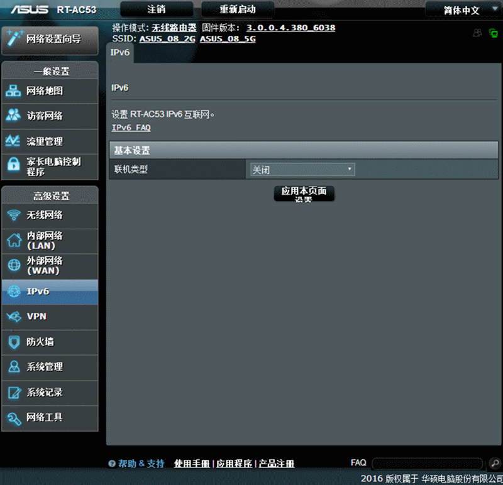
Task: Open 无线网络 settings menu
Action: (50, 215)
